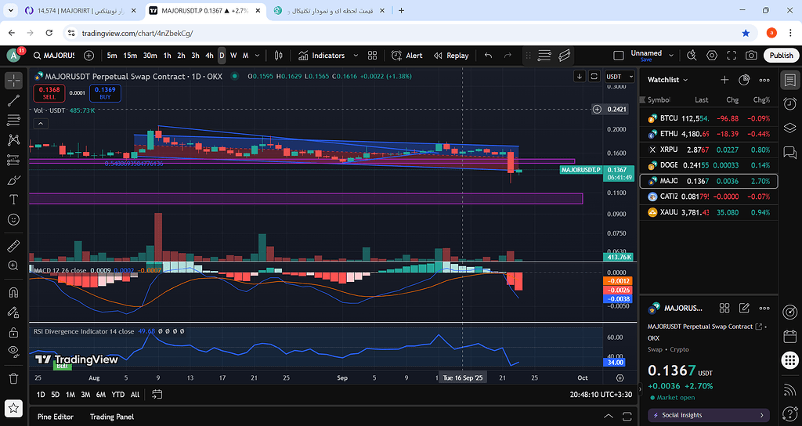The image size is (802, 426).
Task: Open the Alerts clock panel in right sidebar
Action: (789, 104)
